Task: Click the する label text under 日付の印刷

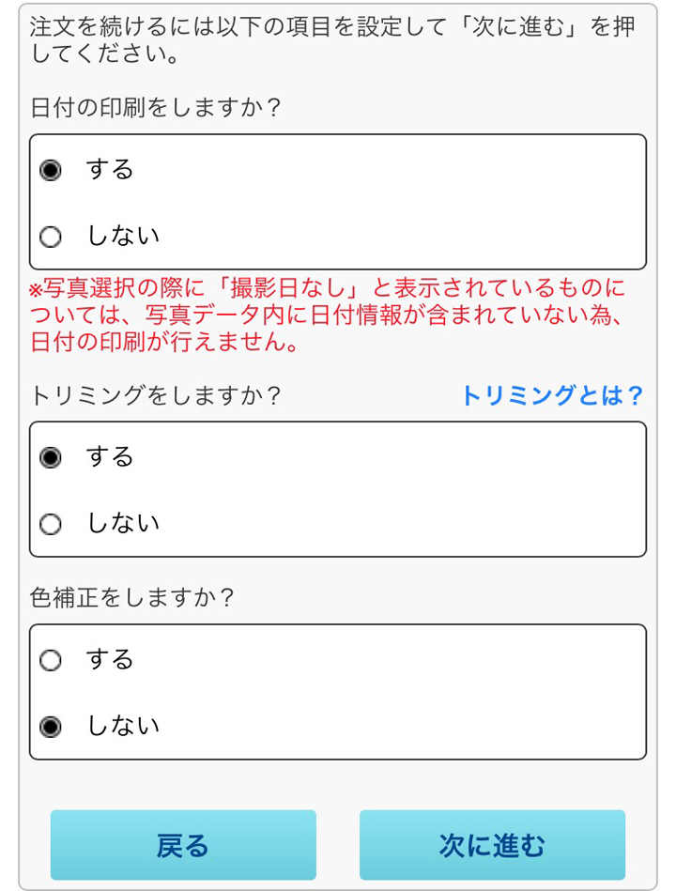Action: tap(110, 170)
